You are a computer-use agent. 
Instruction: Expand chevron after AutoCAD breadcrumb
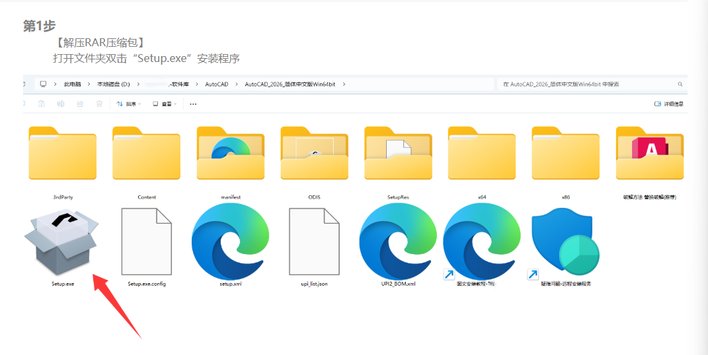[x=236, y=84]
